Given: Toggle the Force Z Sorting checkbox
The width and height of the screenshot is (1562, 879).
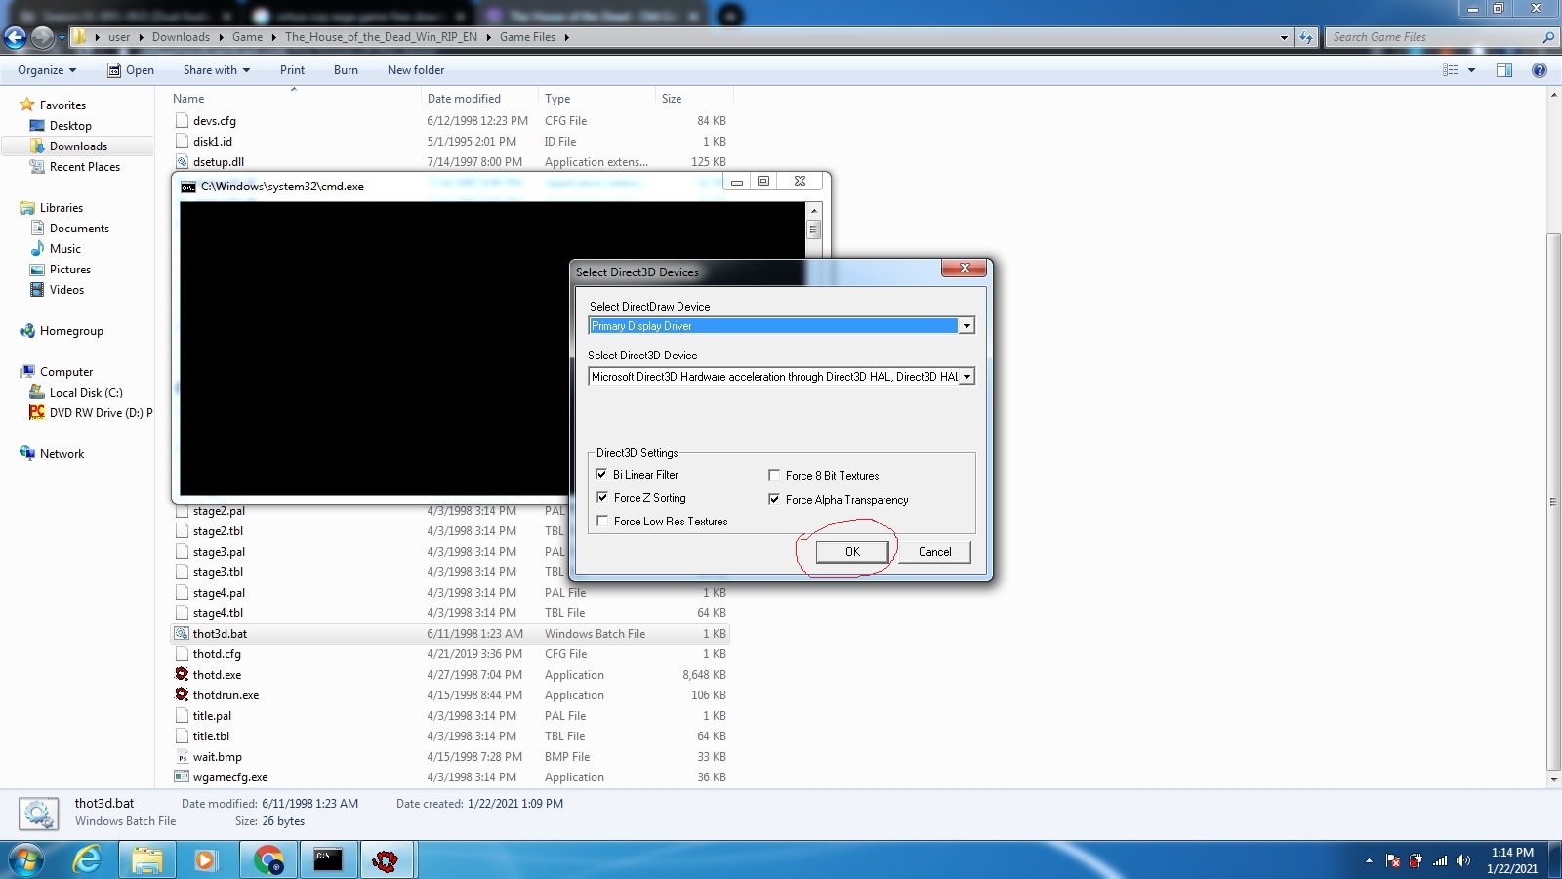Looking at the screenshot, I should (x=602, y=497).
